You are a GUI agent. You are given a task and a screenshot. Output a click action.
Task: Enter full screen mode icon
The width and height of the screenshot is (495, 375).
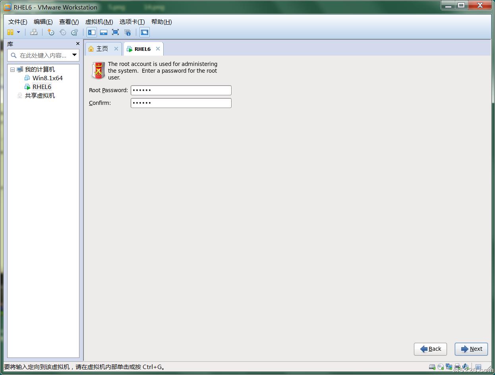(x=115, y=32)
